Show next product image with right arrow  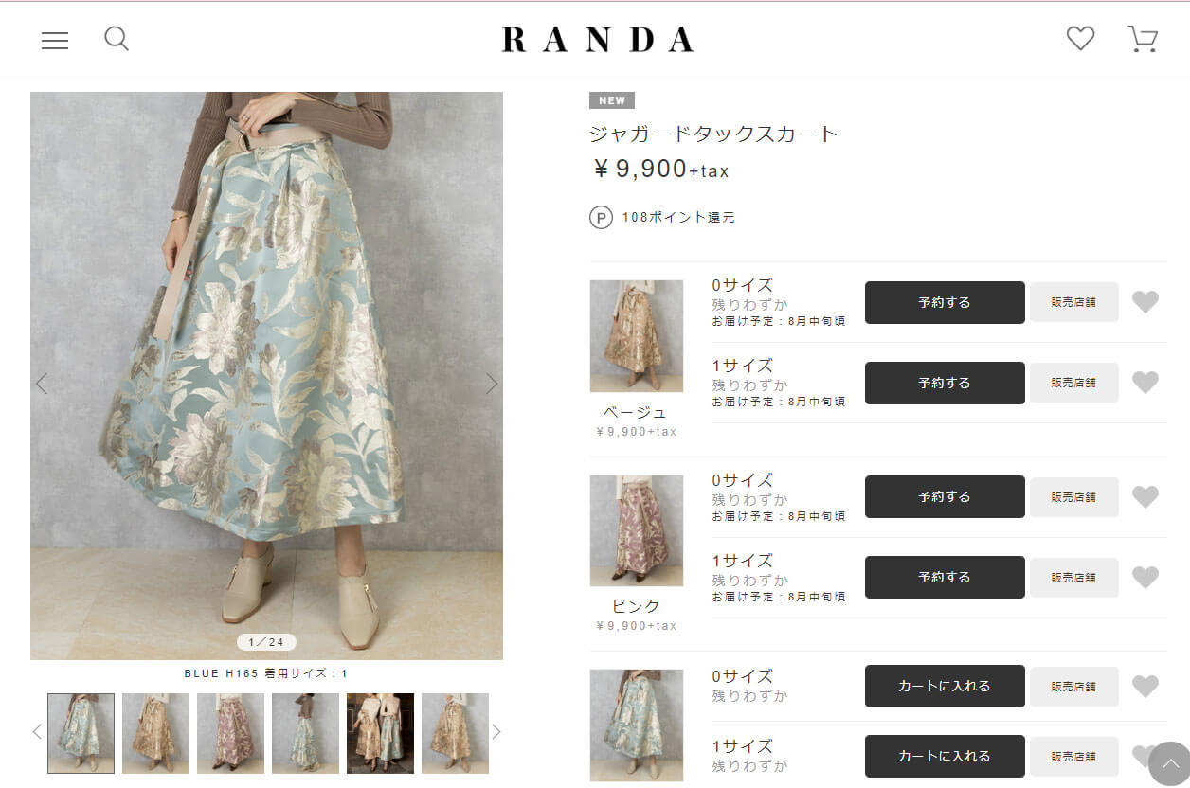click(x=492, y=384)
